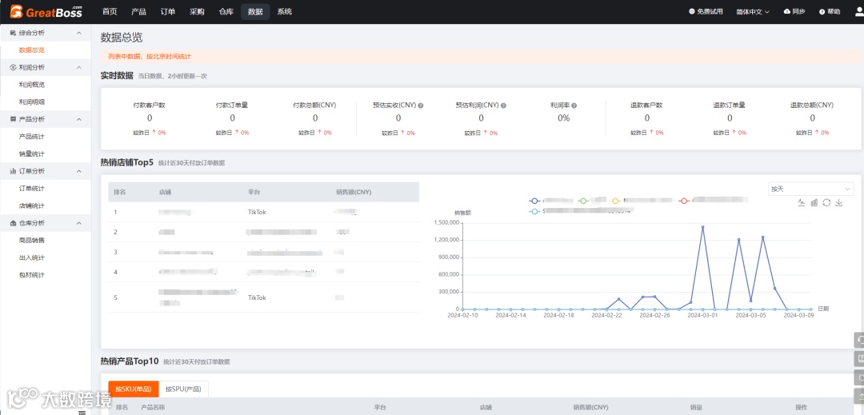
Task: Open 数据总览 in the sidebar
Action: pos(31,50)
